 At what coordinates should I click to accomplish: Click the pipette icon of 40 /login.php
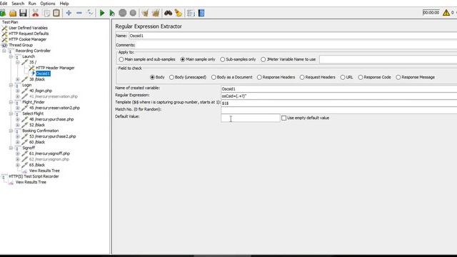pos(25,91)
